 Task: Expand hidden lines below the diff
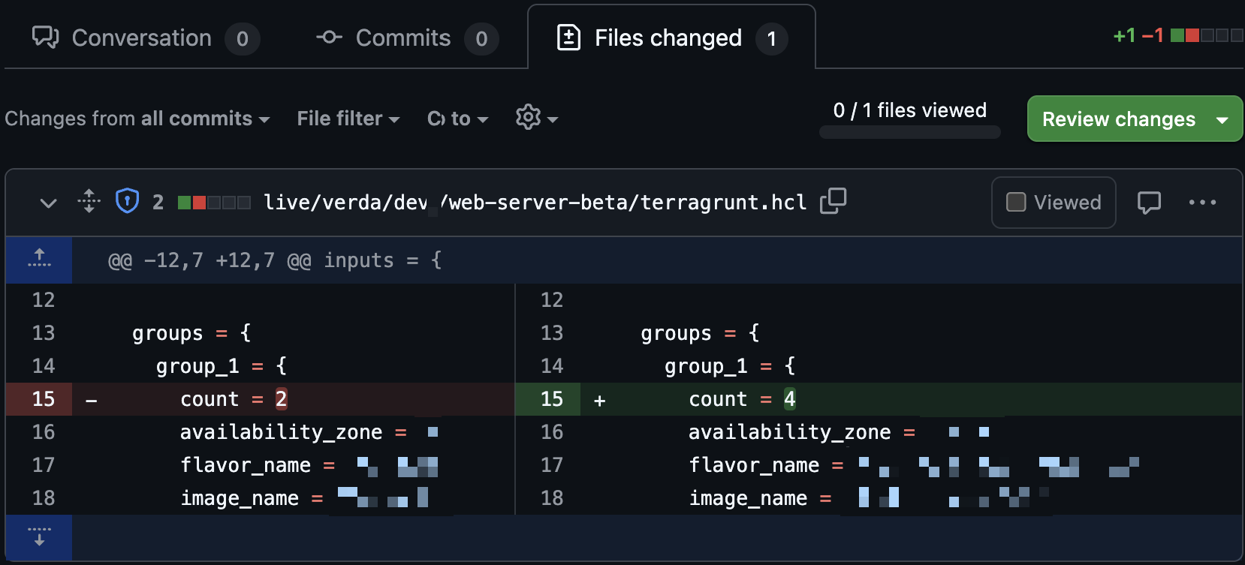pyautogui.click(x=39, y=537)
